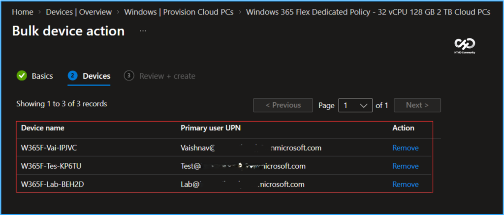This screenshot has height=215, width=504.
Task: Sort by Device name column header
Action: (x=43, y=128)
